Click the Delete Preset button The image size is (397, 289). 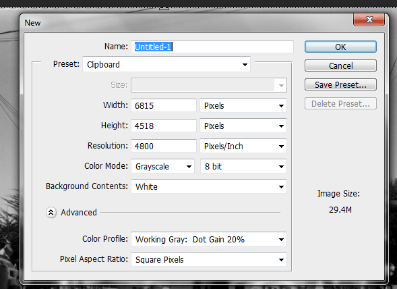coord(340,103)
